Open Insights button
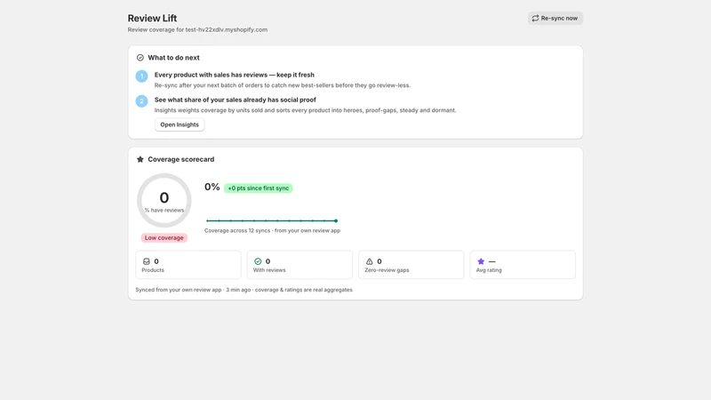This screenshot has width=711, height=400. coord(180,124)
